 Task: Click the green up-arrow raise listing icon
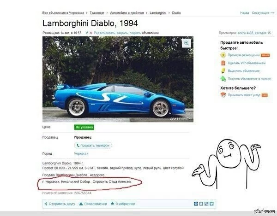(223, 78)
